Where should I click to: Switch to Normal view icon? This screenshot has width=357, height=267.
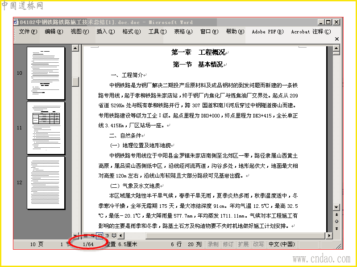click(x=86, y=236)
